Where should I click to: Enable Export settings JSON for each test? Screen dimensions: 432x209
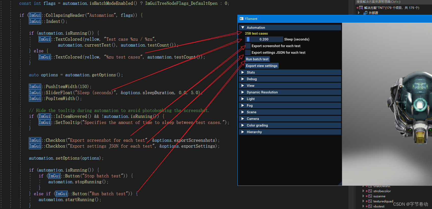pyautogui.click(x=248, y=52)
